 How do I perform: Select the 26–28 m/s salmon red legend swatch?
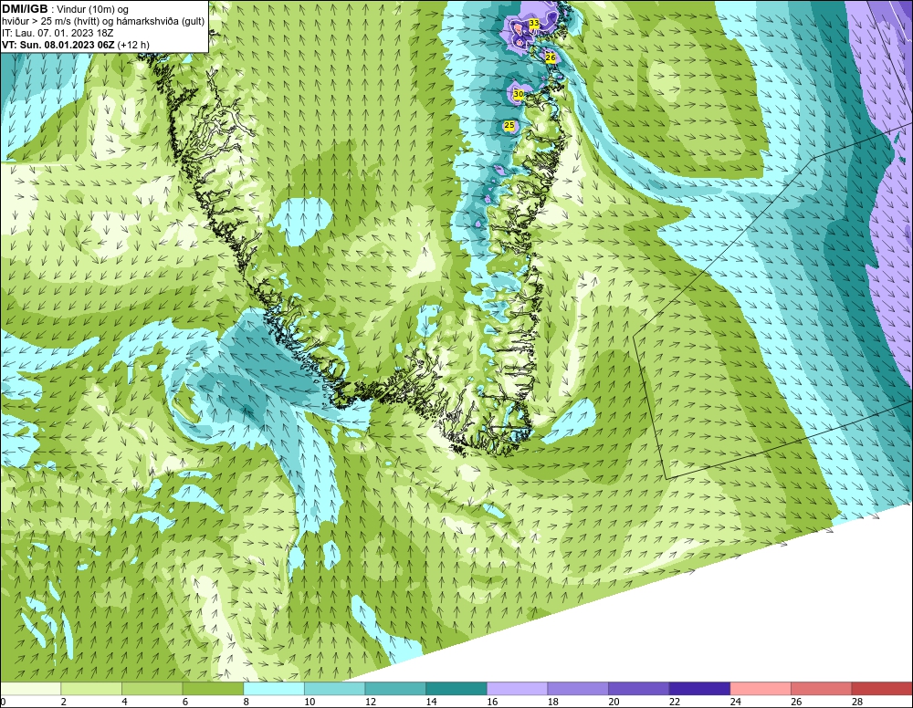(x=821, y=689)
